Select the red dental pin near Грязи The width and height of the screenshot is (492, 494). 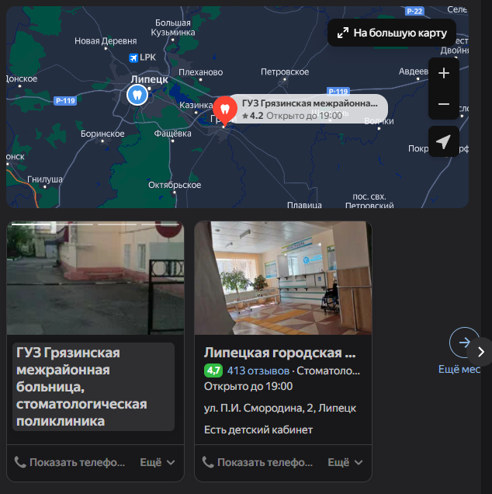pyautogui.click(x=225, y=111)
